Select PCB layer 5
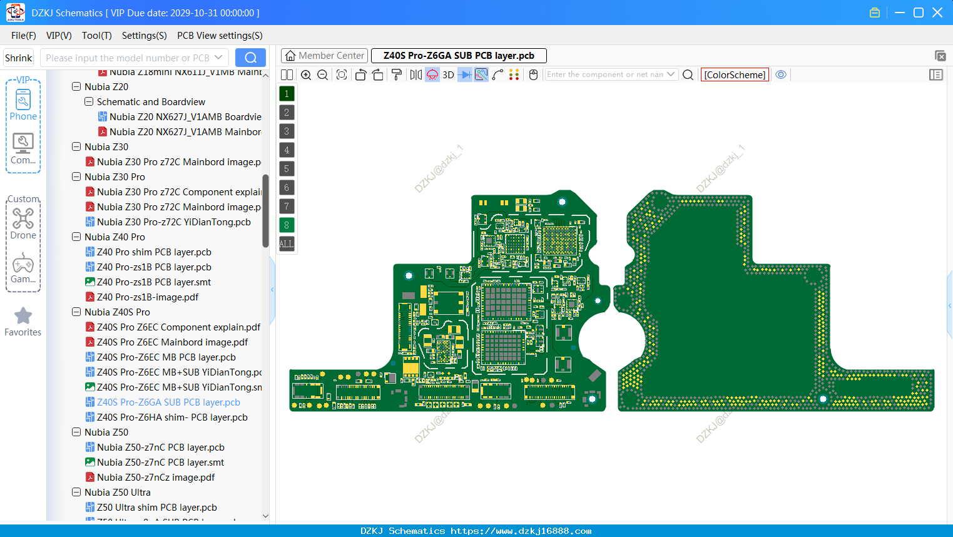Screen dimensions: 953x537 click(287, 169)
